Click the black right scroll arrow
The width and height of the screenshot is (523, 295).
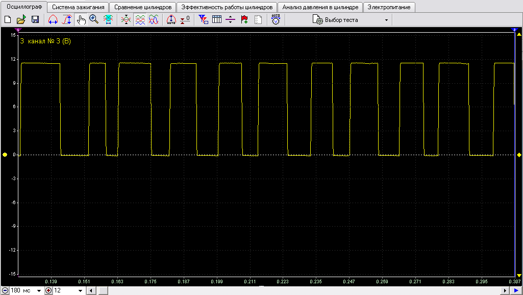click(505, 291)
